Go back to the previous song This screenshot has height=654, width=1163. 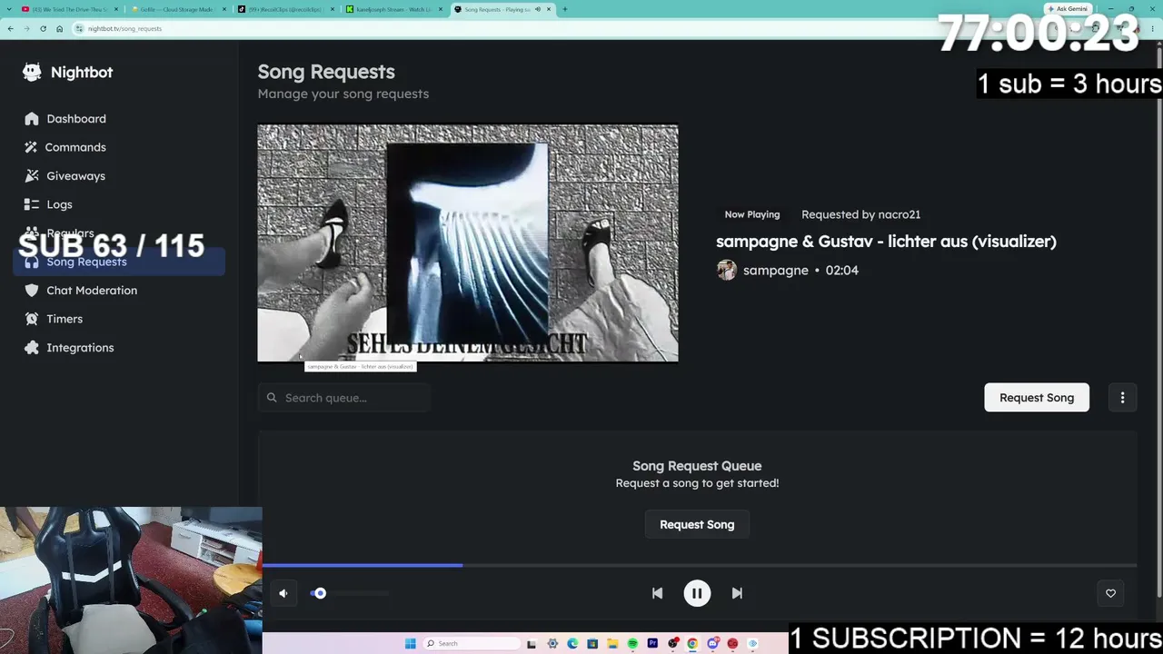657,593
